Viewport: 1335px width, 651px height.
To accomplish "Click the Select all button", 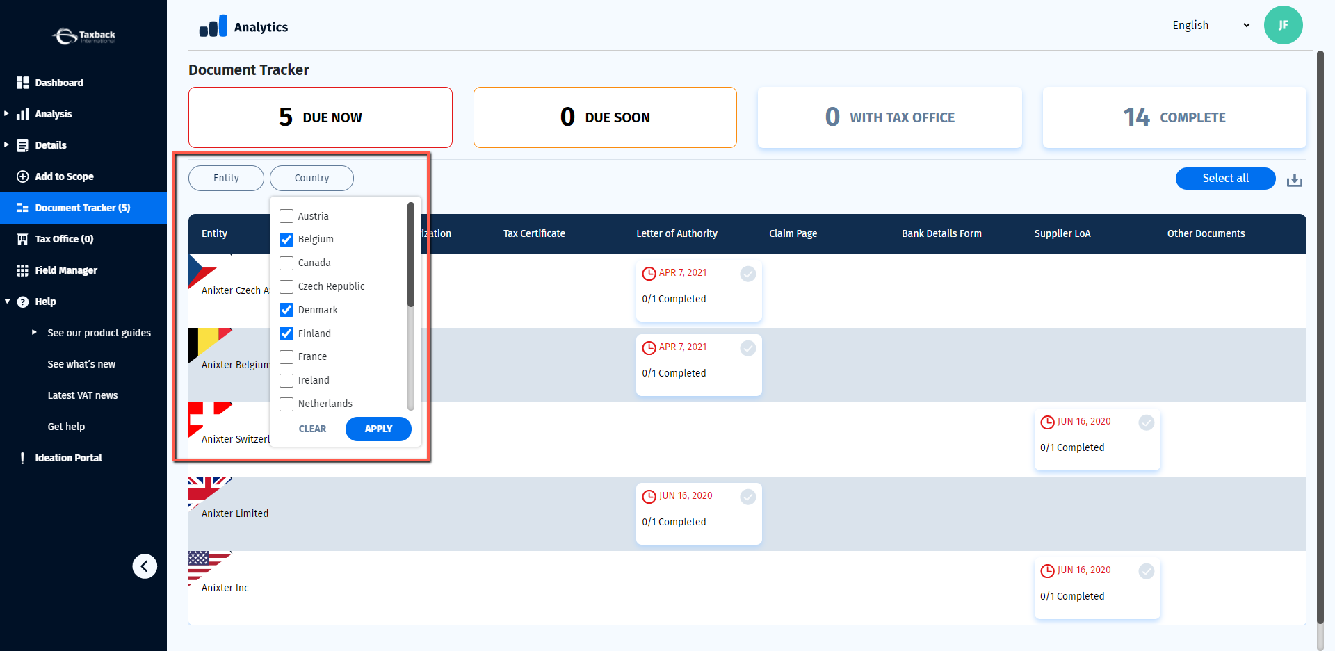I will tap(1225, 179).
